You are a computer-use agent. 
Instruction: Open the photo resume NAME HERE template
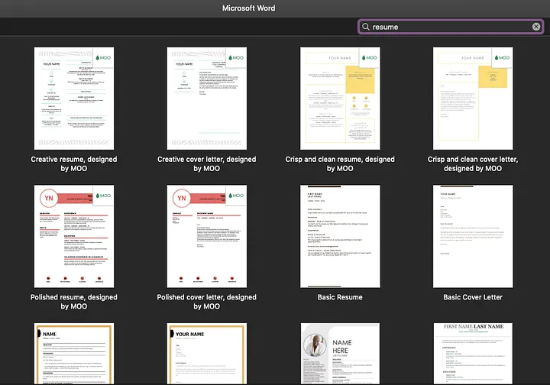[340, 354]
